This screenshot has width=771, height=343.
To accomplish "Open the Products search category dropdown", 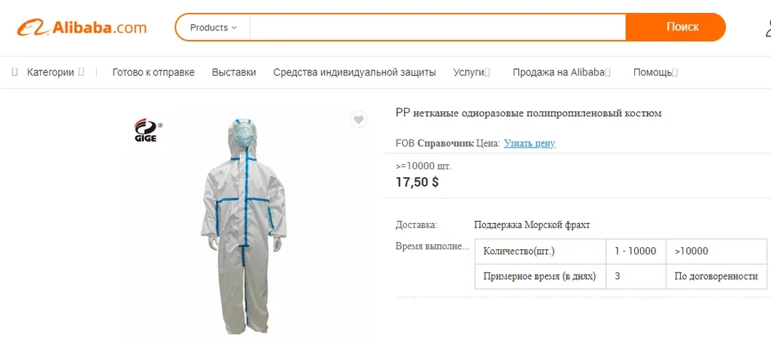I will tap(213, 28).
